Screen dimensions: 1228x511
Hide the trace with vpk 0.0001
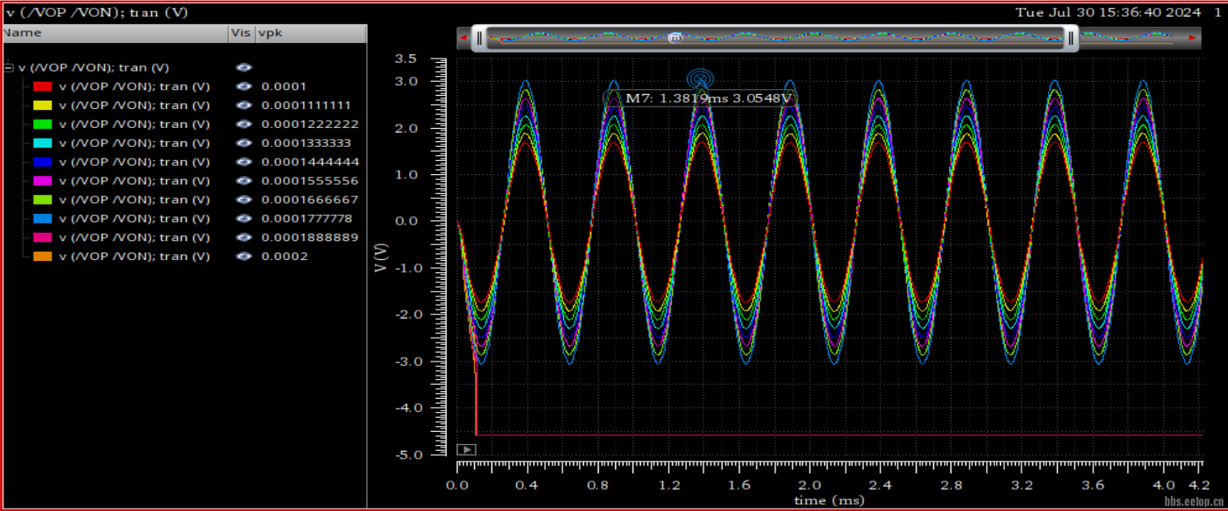[244, 87]
